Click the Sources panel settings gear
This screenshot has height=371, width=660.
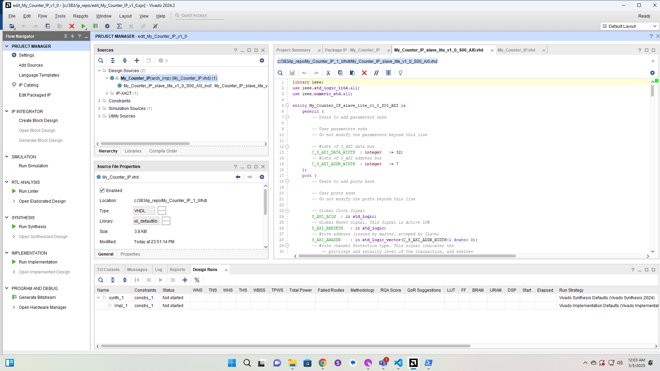tap(262, 60)
